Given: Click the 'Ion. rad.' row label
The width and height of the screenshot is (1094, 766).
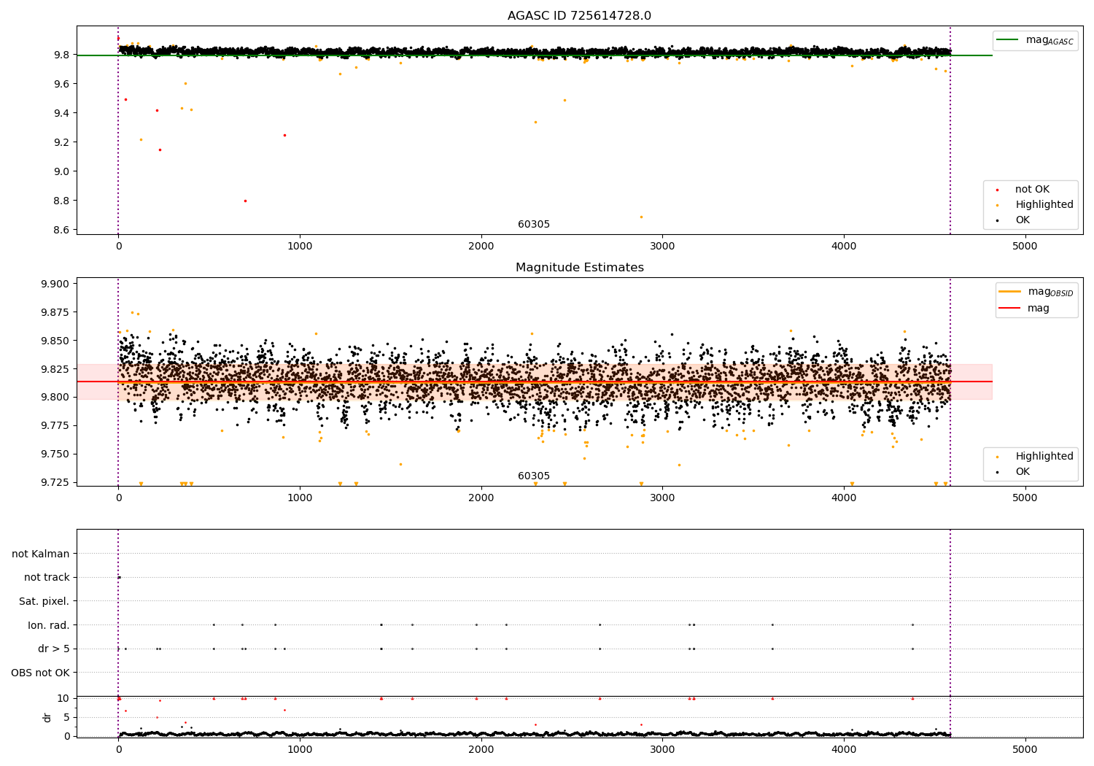Looking at the screenshot, I should [48, 625].
